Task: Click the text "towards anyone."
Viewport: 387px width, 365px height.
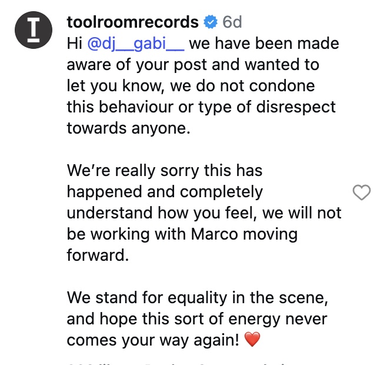Action: 128,128
